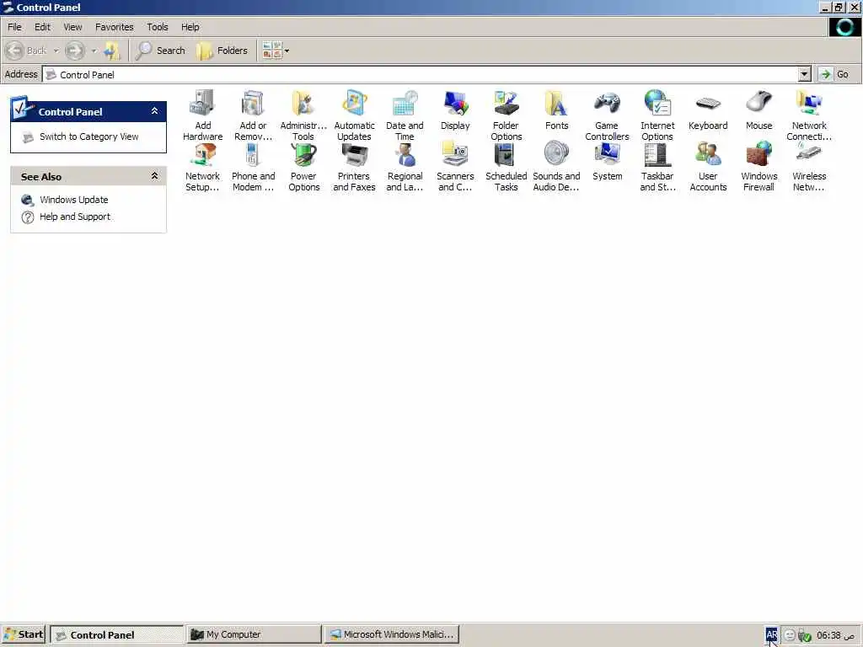This screenshot has width=863, height=647.
Task: Open Regional and Language Options
Action: point(405,166)
